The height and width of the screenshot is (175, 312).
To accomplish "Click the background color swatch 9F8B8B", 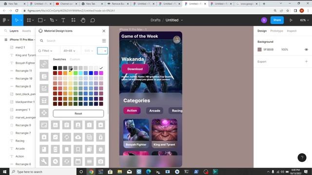I will click(259, 50).
